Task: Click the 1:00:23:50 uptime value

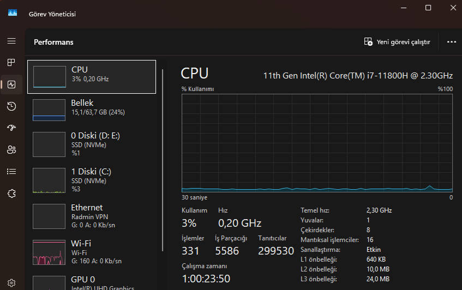Action: coord(206,279)
